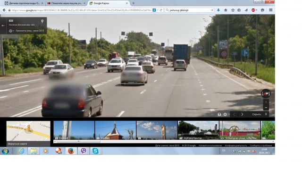Show hidden tray icons arrow
This screenshot has height=170, width=302.
[229, 151]
